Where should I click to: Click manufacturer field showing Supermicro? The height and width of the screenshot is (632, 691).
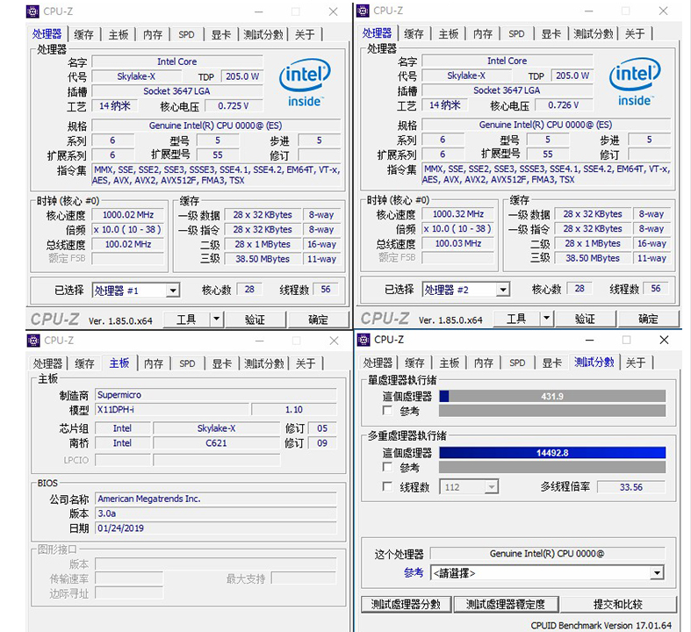tap(216, 395)
